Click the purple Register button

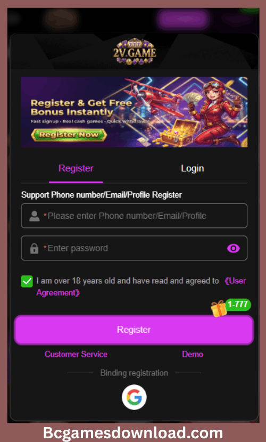tap(134, 330)
